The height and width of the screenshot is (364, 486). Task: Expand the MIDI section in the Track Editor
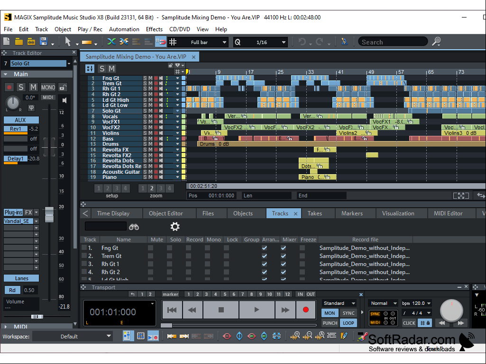click(x=6, y=327)
